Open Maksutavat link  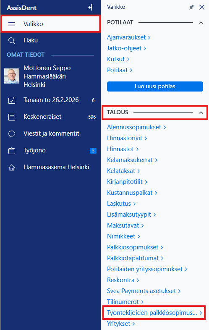coord(125,225)
